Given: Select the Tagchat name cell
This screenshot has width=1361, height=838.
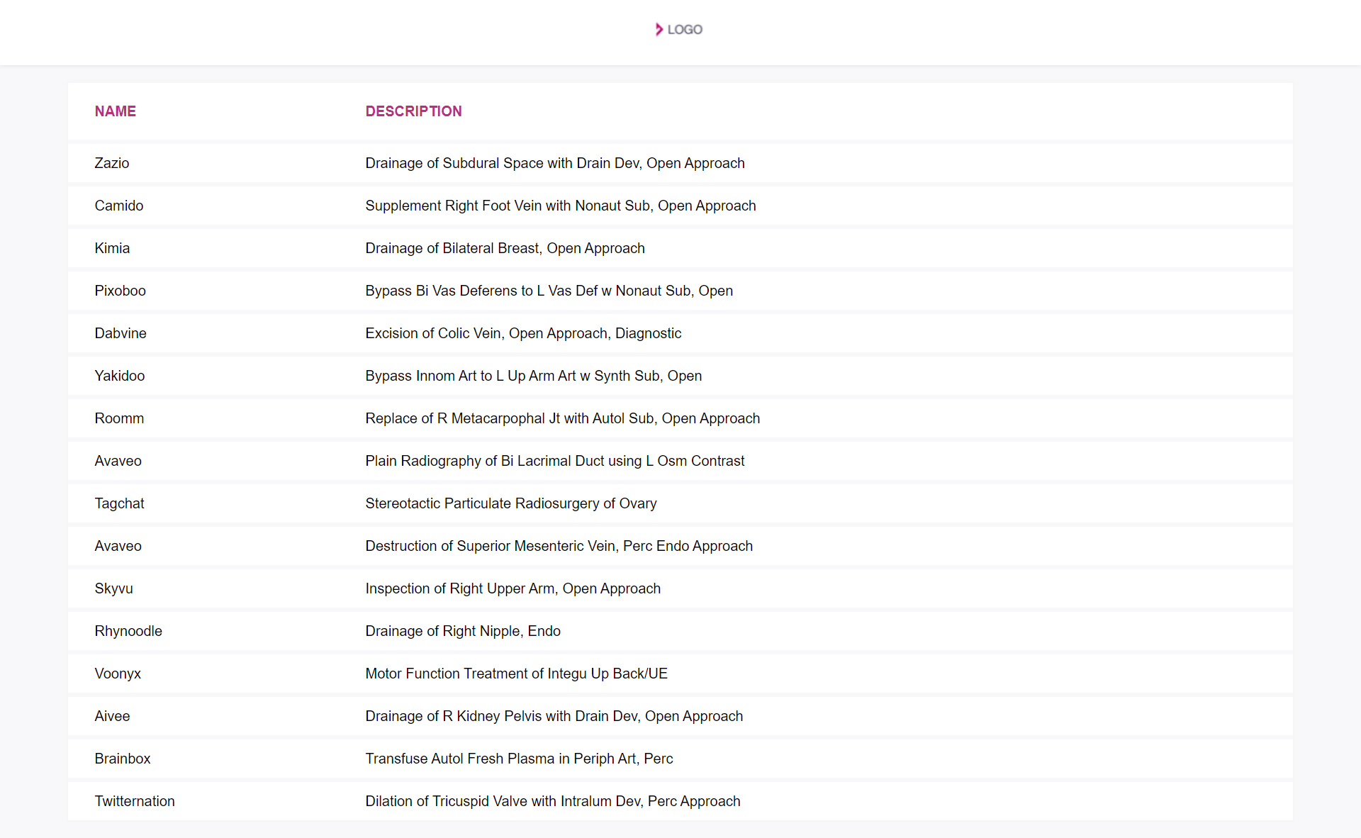Looking at the screenshot, I should pyautogui.click(x=119, y=503).
